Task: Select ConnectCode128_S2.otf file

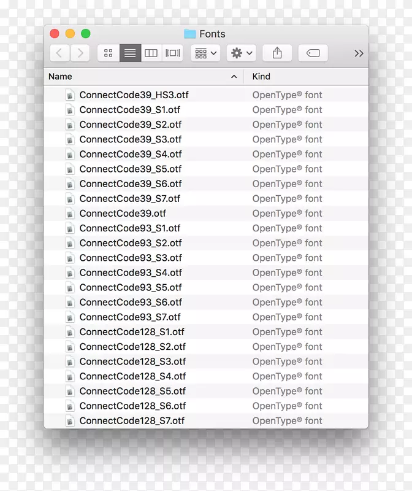Action: tap(206, 347)
